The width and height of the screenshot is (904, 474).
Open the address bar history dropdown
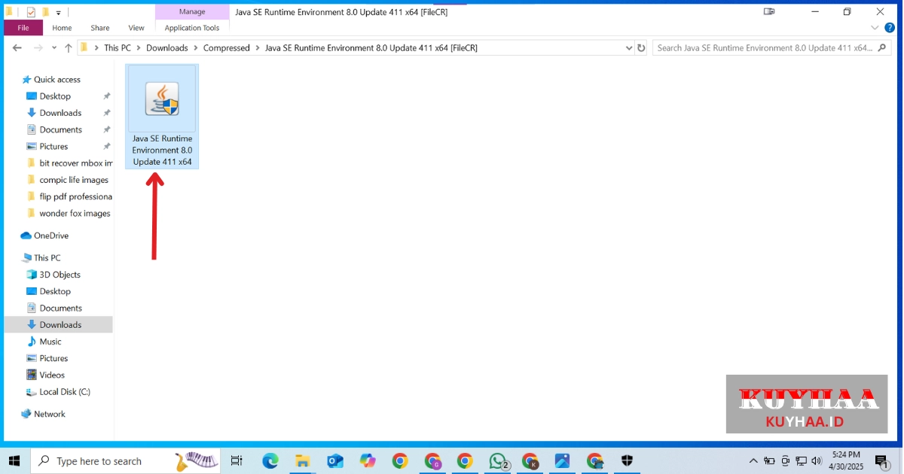click(629, 47)
